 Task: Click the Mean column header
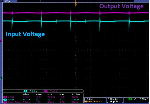tap(38, 94)
